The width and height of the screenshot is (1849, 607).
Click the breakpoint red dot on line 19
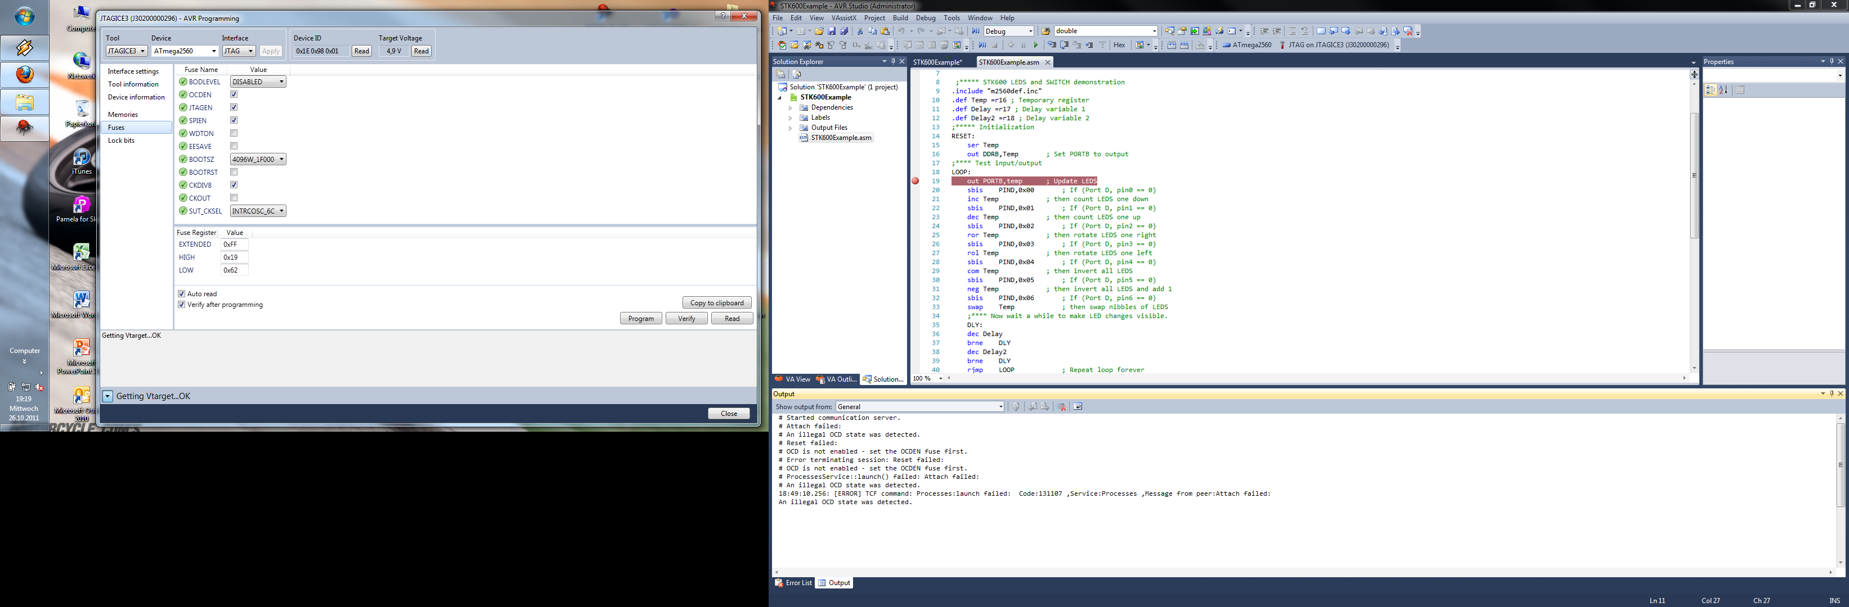[x=915, y=182]
